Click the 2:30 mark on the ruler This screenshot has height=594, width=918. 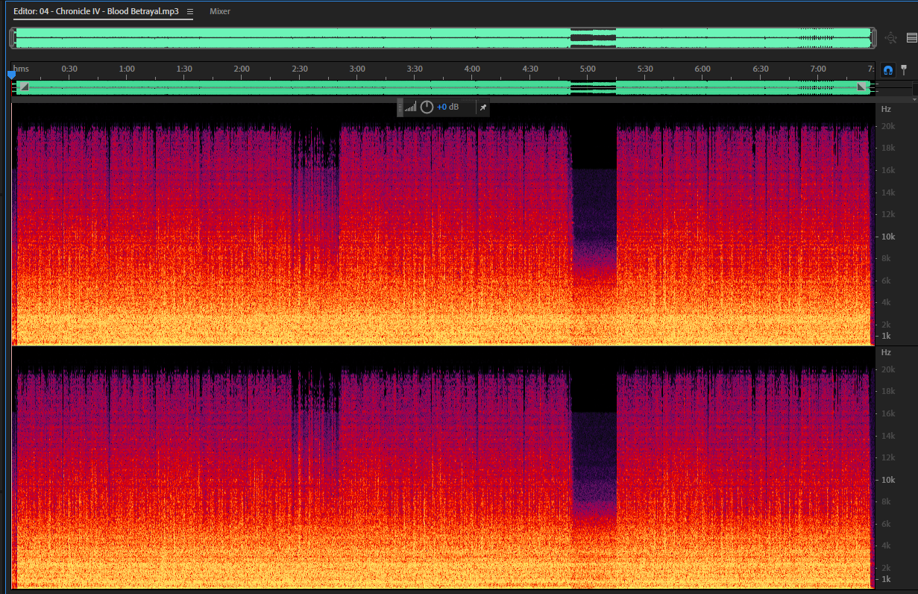(x=300, y=69)
